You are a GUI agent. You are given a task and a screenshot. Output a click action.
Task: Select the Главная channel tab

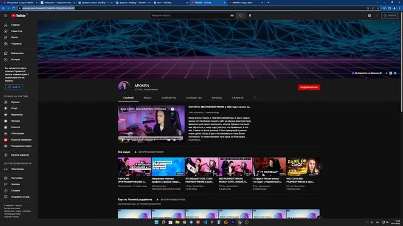pyautogui.click(x=128, y=98)
